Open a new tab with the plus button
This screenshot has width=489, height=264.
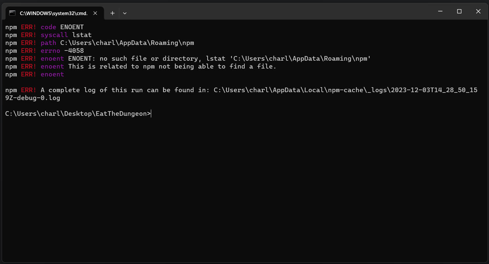click(112, 13)
